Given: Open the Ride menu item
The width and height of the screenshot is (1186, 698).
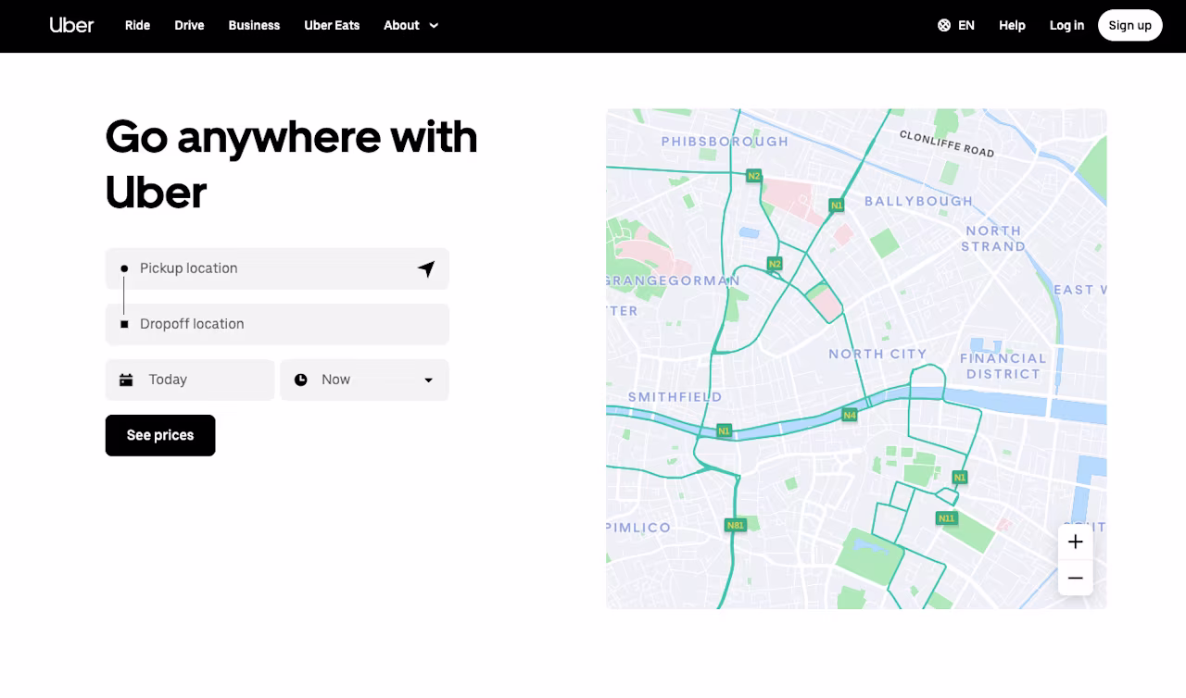Looking at the screenshot, I should point(137,25).
